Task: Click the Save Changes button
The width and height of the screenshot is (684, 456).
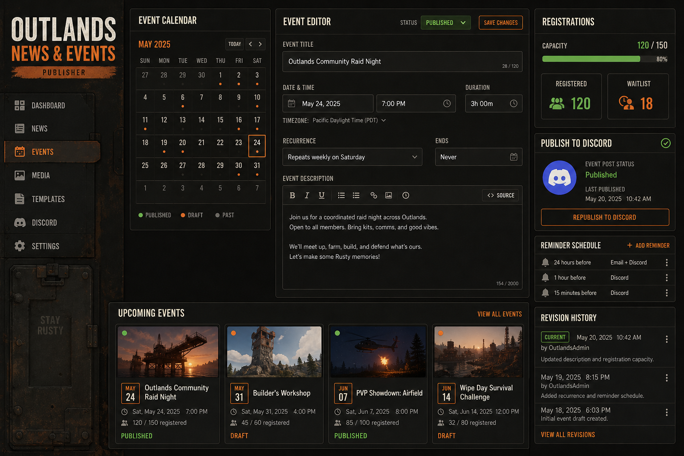Action: pos(501,23)
